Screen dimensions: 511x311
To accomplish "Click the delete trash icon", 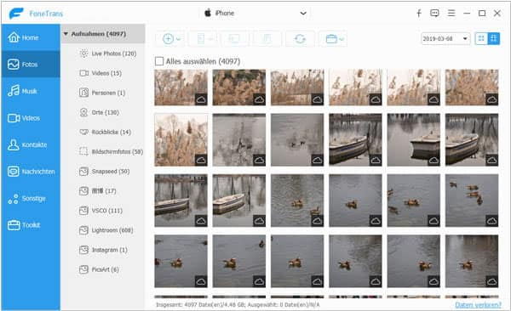I will 267,39.
